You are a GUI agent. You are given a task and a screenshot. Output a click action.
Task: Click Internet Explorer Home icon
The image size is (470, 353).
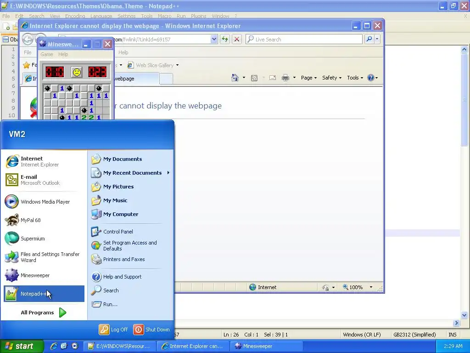(x=235, y=78)
